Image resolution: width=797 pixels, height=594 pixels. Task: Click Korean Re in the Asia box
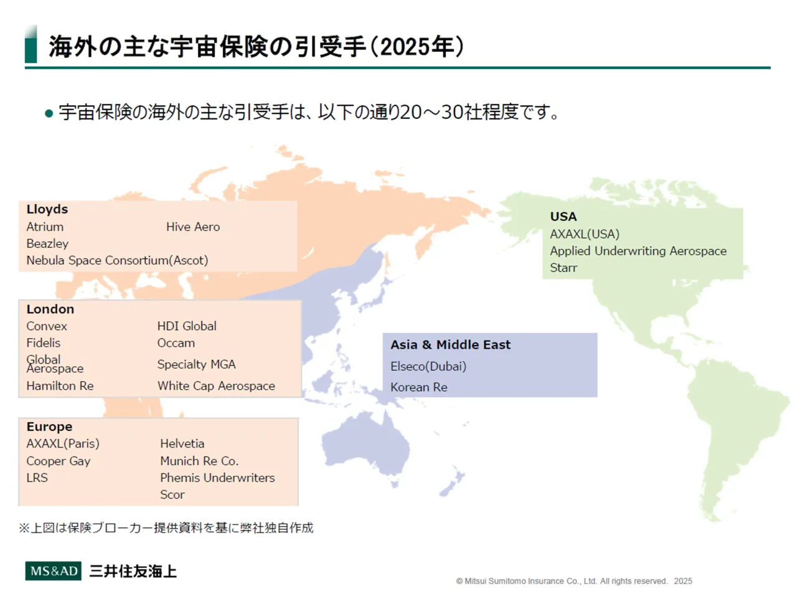419,387
